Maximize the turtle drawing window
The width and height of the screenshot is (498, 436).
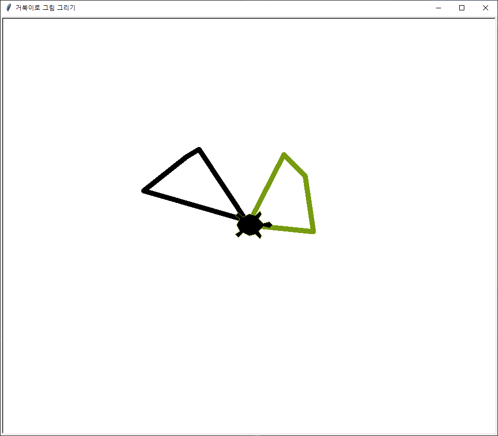462,8
